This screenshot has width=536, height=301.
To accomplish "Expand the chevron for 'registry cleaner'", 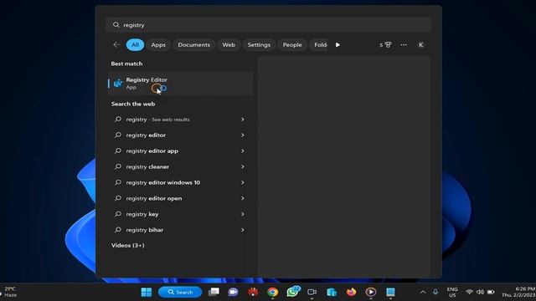I will point(243,166).
